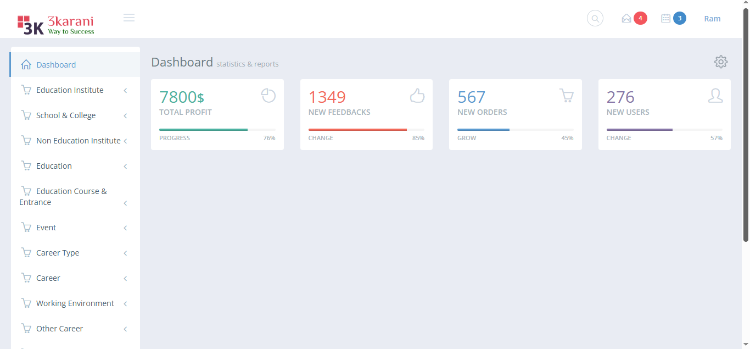Select Dashboard in the sidebar
This screenshot has height=349, width=750.
click(56, 65)
